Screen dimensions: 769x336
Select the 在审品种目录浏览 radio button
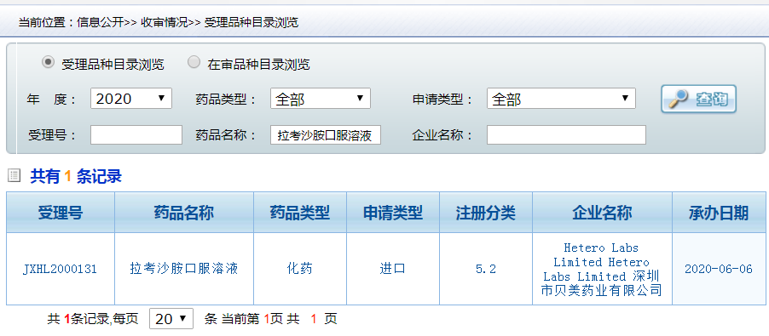coord(194,63)
